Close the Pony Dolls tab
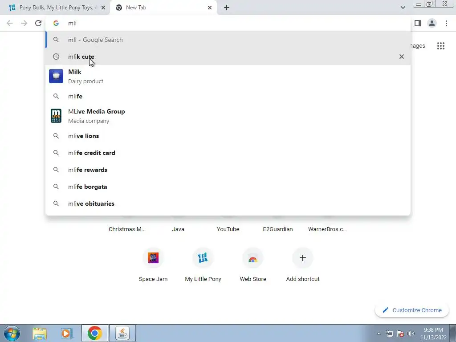This screenshot has width=456, height=342. pyautogui.click(x=103, y=8)
